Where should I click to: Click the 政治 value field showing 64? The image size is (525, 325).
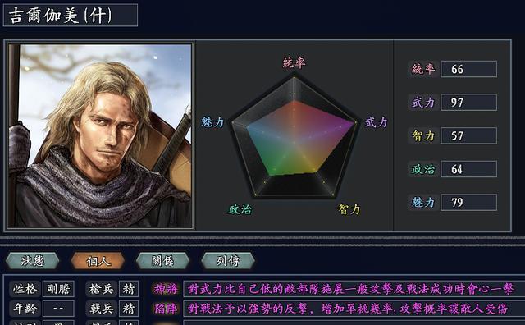point(468,169)
